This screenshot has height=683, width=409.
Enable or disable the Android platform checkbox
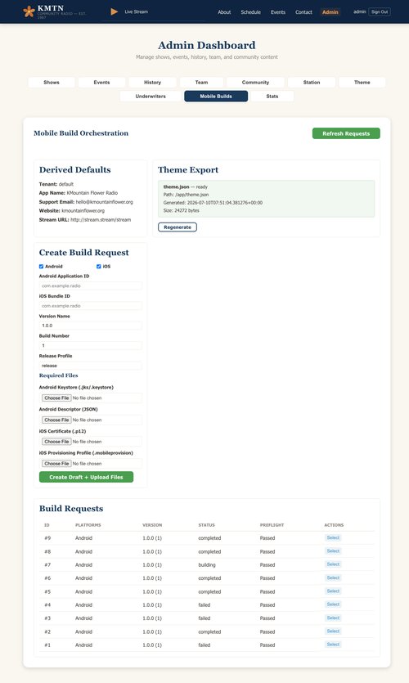pyautogui.click(x=42, y=266)
